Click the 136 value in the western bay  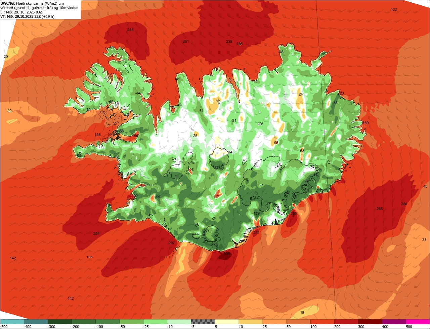[x=97, y=135]
